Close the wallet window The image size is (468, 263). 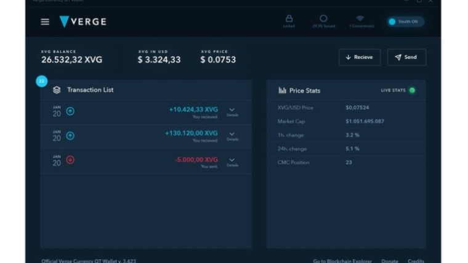(x=430, y=1)
